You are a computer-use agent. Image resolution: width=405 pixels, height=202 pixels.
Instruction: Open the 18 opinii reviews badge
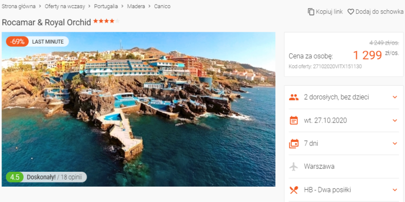pos(47,177)
